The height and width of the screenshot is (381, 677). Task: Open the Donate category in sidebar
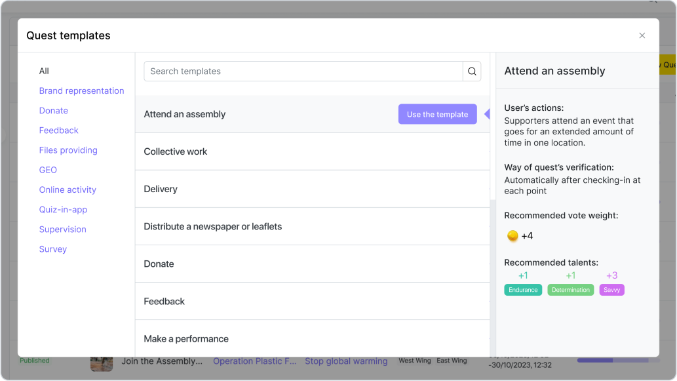click(x=53, y=111)
